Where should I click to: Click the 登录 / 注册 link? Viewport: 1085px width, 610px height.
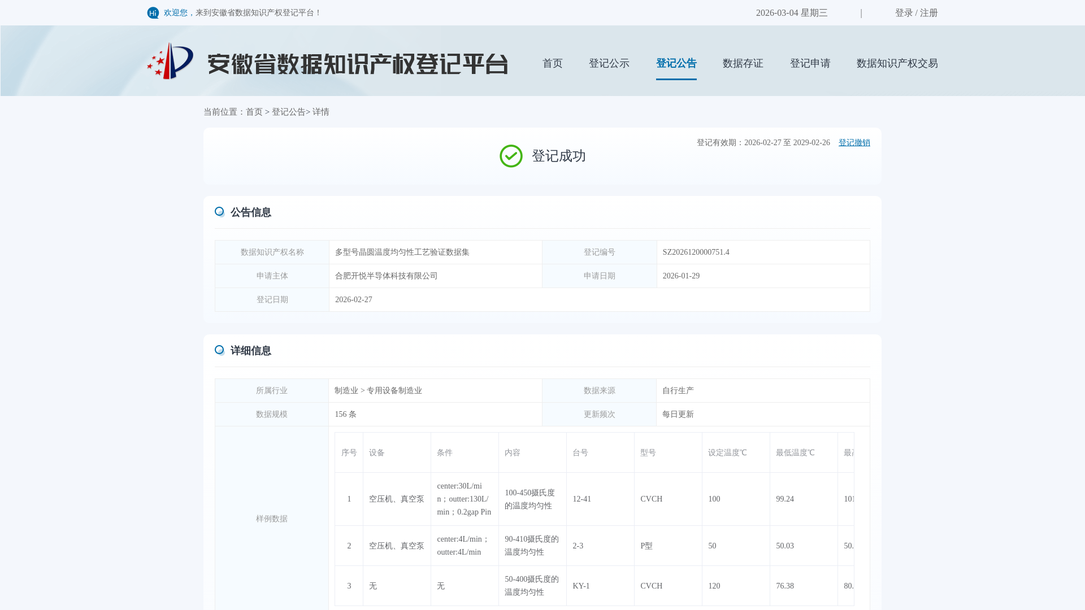point(916,13)
